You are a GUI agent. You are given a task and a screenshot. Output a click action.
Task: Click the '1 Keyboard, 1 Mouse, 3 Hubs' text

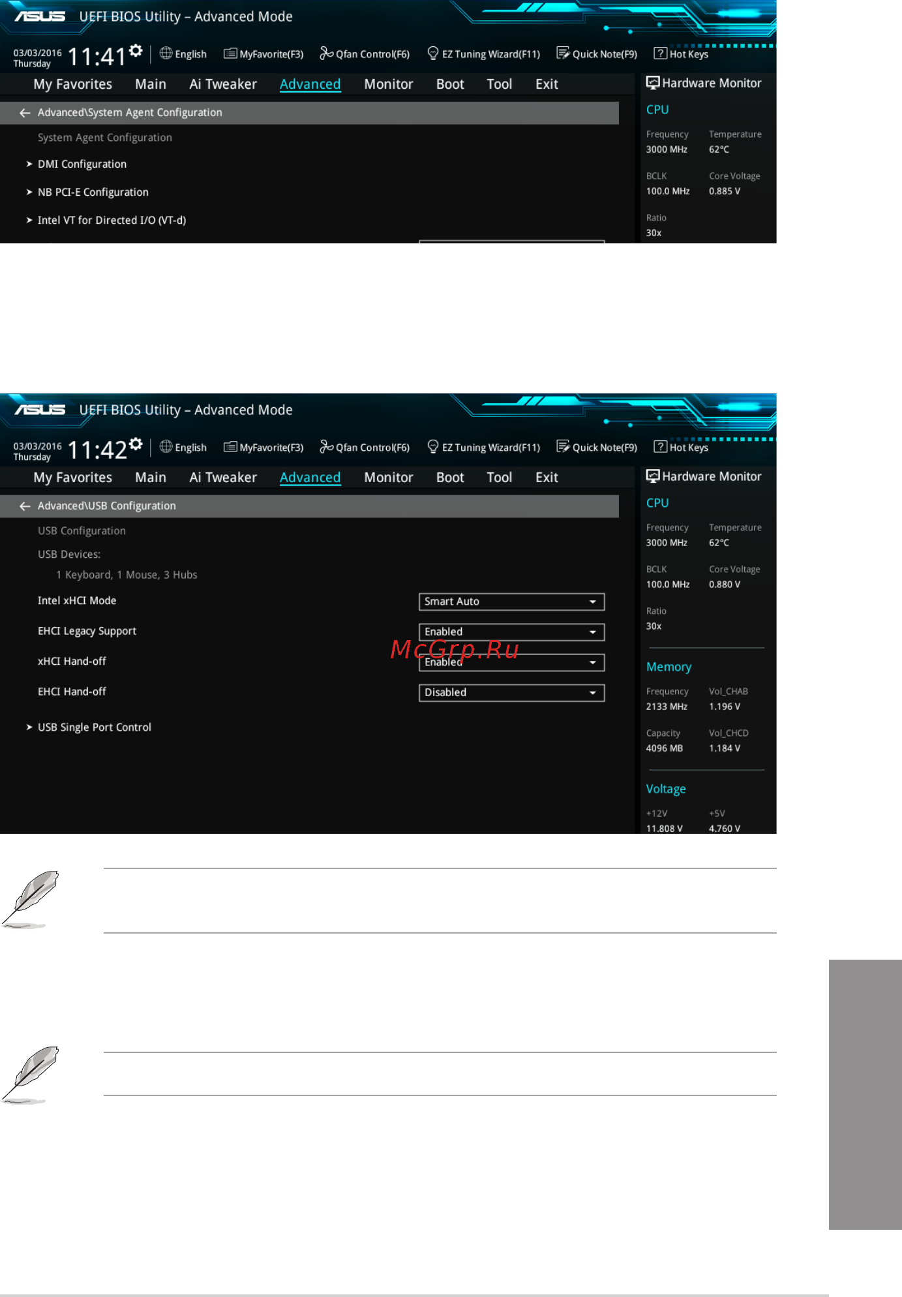[x=127, y=575]
